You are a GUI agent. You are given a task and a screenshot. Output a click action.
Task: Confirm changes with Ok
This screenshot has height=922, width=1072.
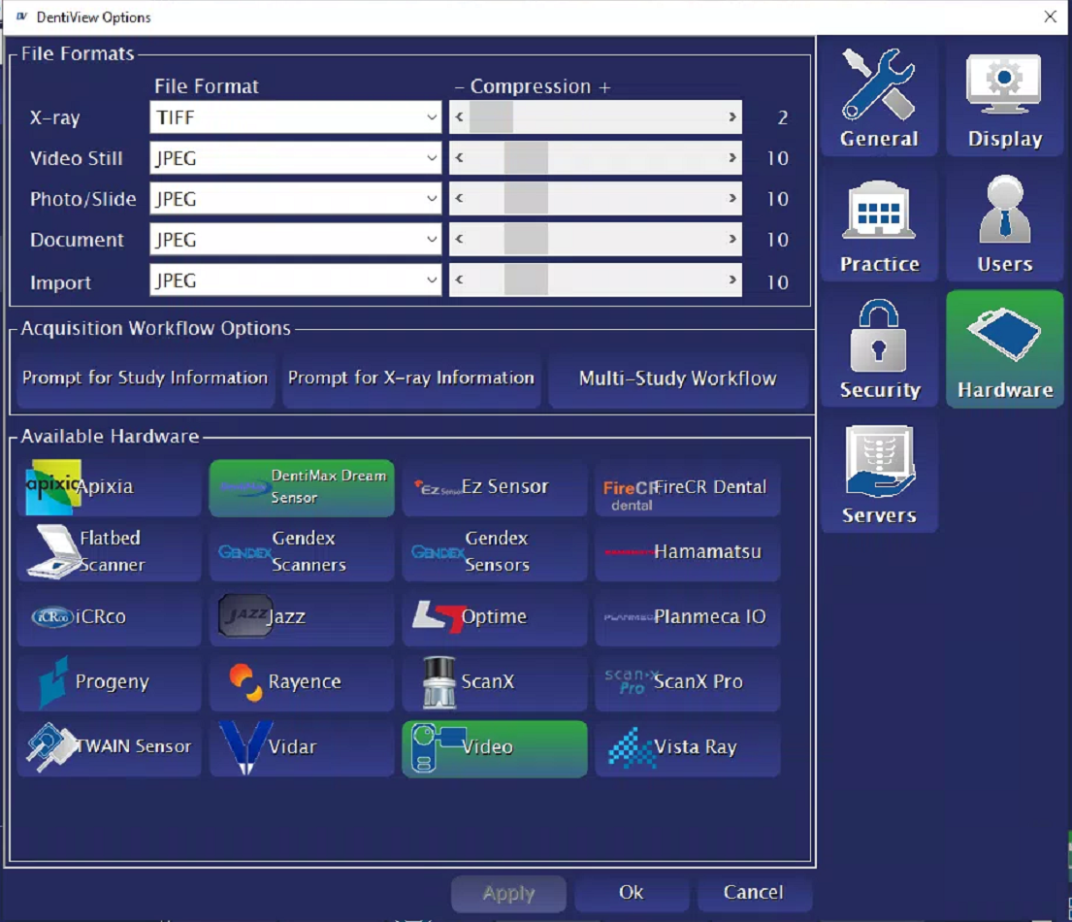(x=632, y=893)
